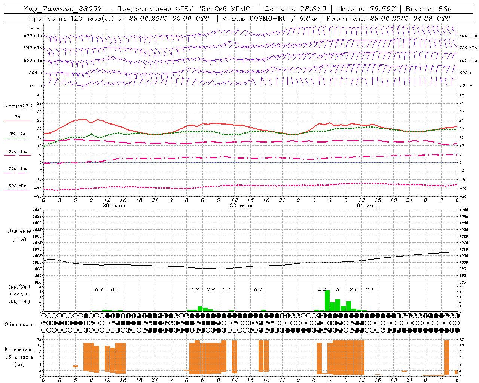This screenshot has width=479, height=383.
Task: Click the 29 июня date label
Action: (113, 206)
